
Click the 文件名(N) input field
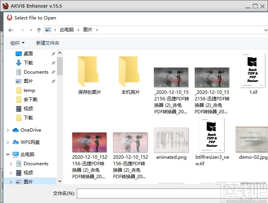tap(172, 193)
